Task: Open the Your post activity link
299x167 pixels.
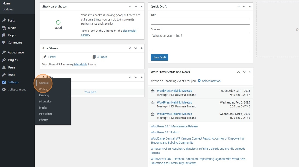Action: (x=91, y=92)
